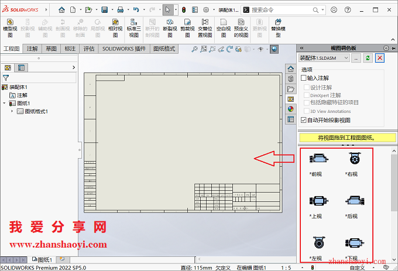Expand the 图纸格式1 tree node

tap(12, 111)
